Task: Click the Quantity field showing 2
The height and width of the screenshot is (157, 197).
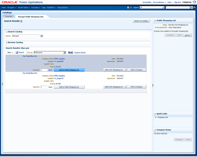Action: pyautogui.click(x=44, y=70)
